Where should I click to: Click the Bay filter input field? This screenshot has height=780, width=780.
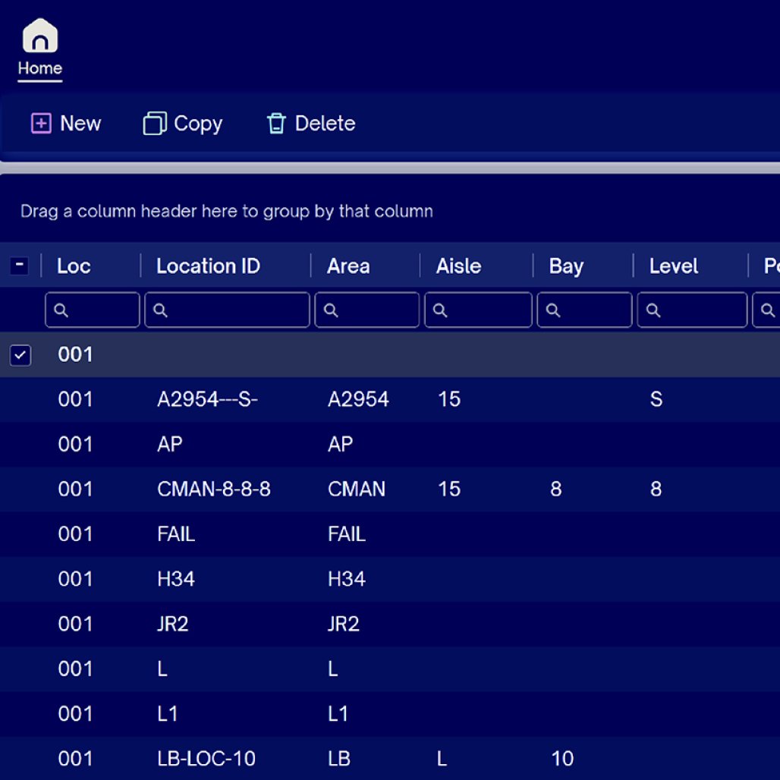pos(593,310)
